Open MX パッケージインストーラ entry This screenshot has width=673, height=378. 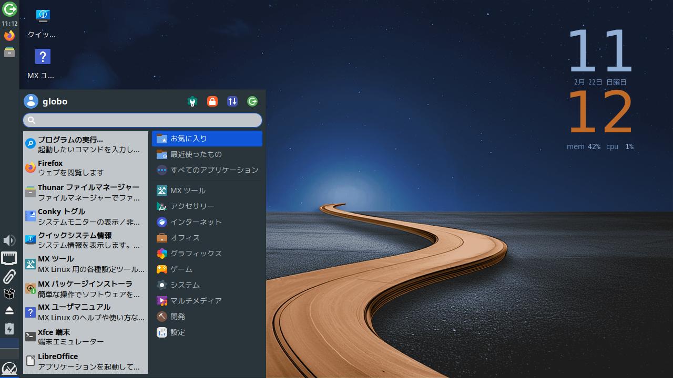click(x=85, y=289)
